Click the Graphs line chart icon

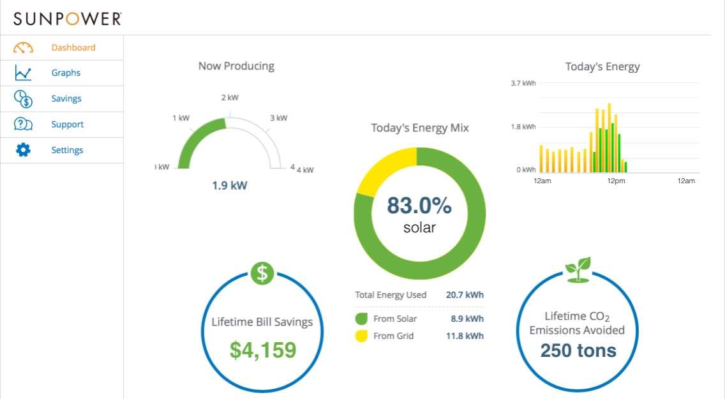[23, 73]
